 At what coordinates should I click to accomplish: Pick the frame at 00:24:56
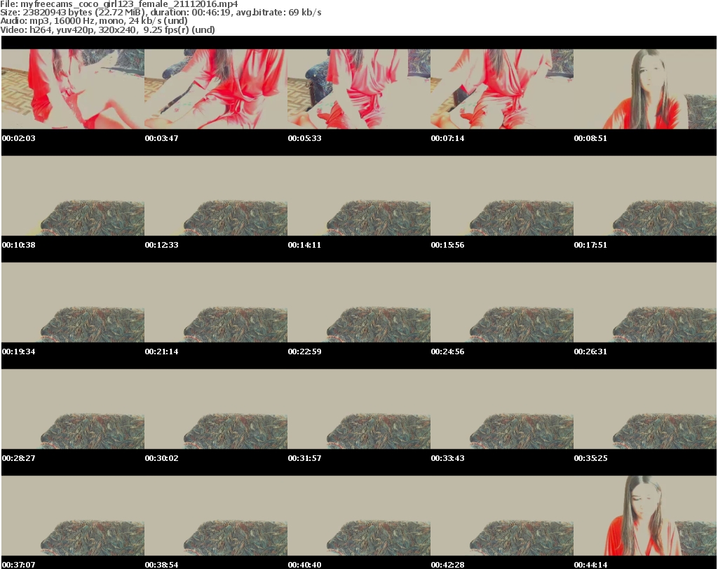(502, 302)
